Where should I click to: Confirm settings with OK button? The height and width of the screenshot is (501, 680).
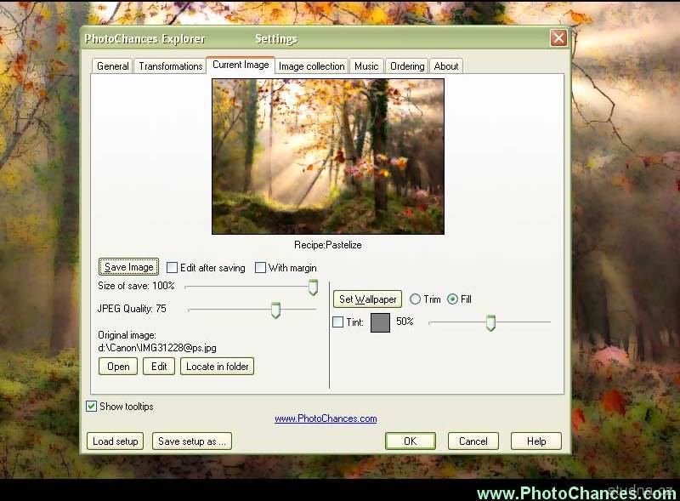(x=411, y=441)
